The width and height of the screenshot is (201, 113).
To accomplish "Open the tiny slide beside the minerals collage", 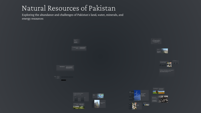I will (x=176, y=62).
